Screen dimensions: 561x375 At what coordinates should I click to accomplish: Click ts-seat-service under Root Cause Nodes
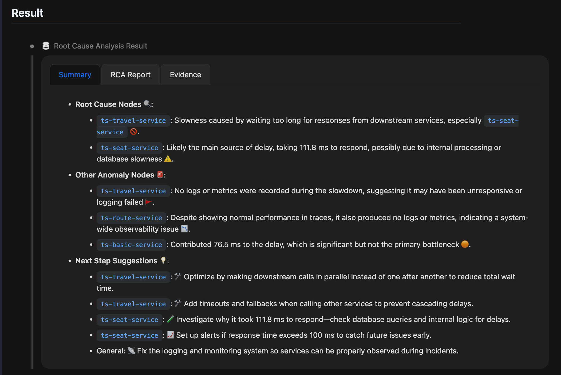129,148
